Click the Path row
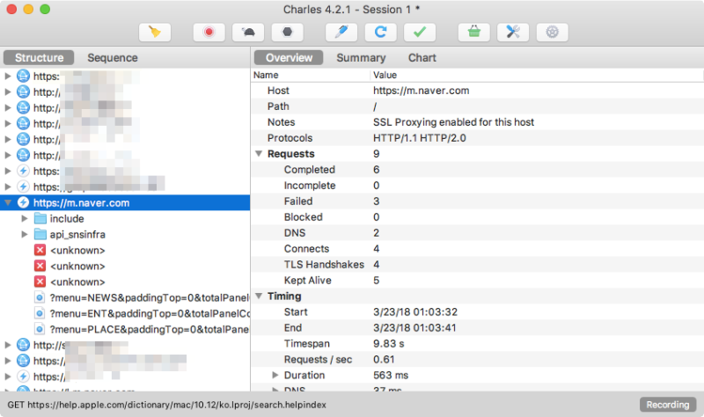Image resolution: width=704 pixels, height=417 pixels. (x=477, y=106)
